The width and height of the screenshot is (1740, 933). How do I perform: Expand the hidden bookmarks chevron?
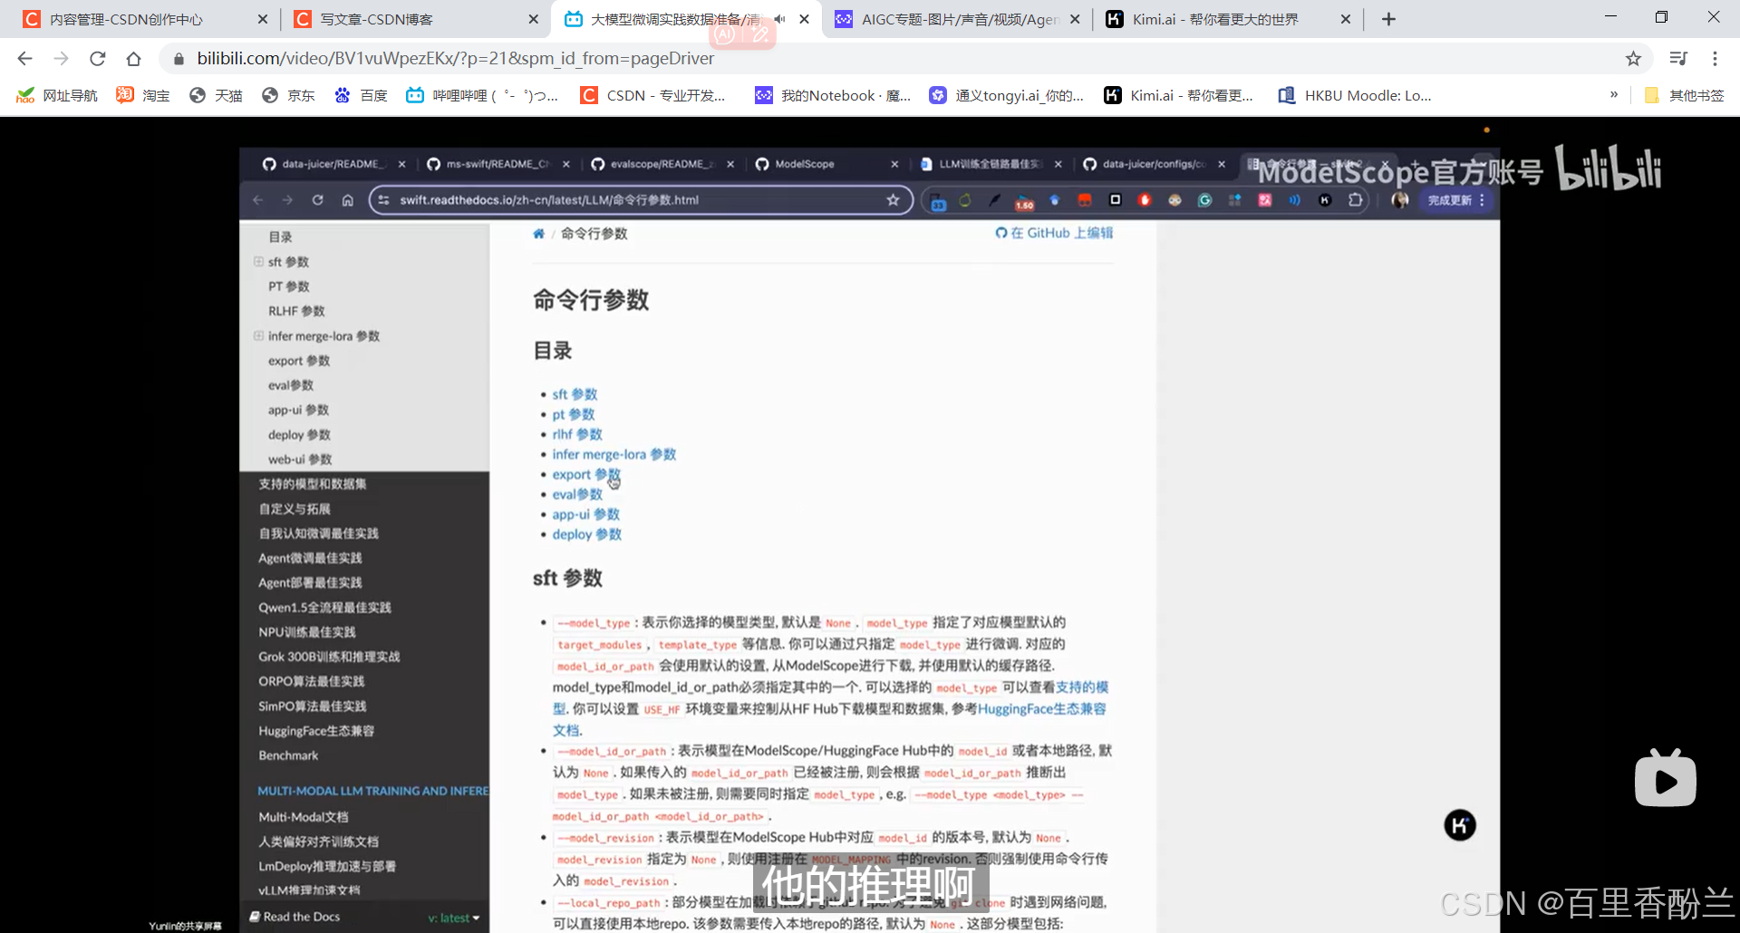click(x=1614, y=94)
